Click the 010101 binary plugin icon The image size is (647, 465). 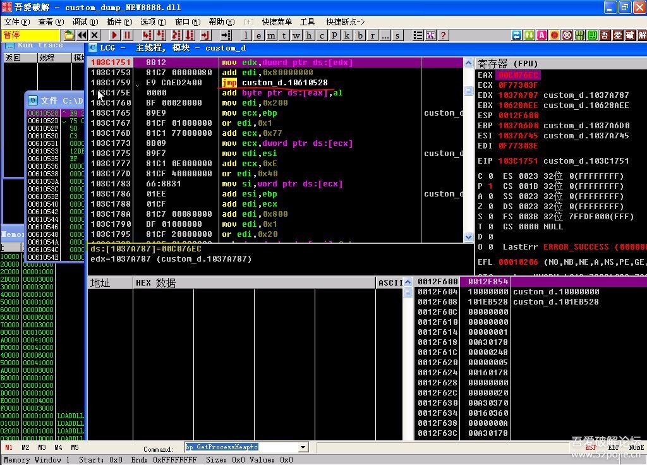580,35
